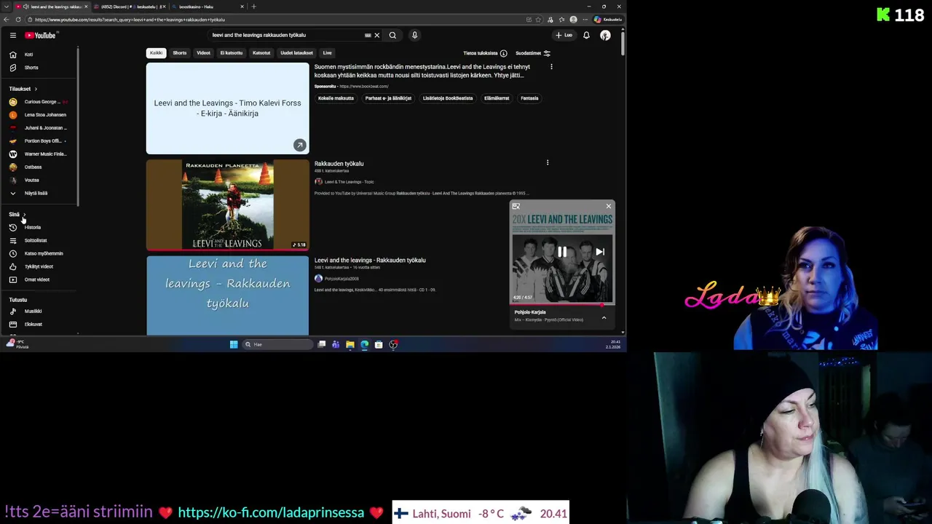
Task: Click the Kokeile maksutta ad chip
Action: [x=336, y=98]
